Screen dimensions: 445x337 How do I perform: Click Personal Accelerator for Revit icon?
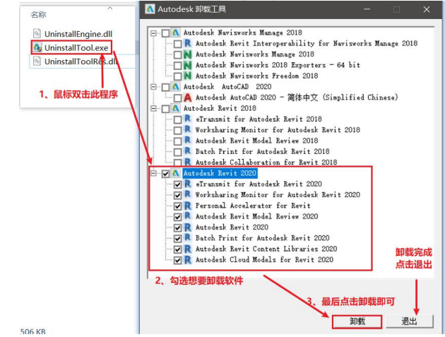click(x=188, y=206)
